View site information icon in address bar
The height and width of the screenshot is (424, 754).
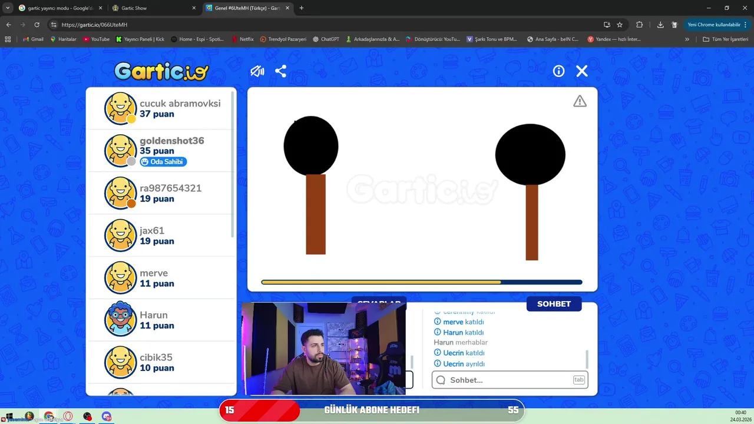pyautogui.click(x=54, y=25)
